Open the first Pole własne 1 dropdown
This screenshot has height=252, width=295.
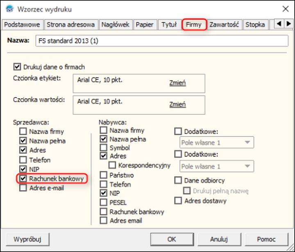click(x=216, y=143)
